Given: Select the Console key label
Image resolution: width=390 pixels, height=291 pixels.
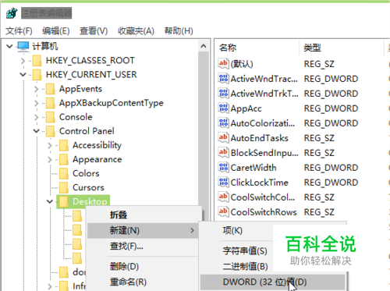Looking at the screenshot, I should (x=76, y=117).
